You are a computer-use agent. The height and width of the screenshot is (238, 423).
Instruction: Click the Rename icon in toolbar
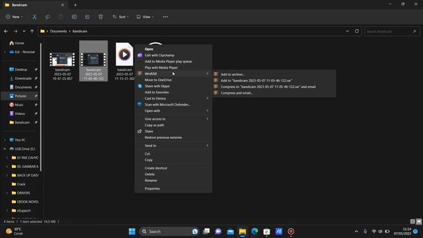pyautogui.click(x=74, y=17)
